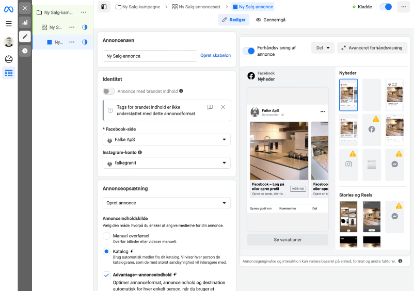Select Manuel overførsel radio option

[x=106, y=236]
